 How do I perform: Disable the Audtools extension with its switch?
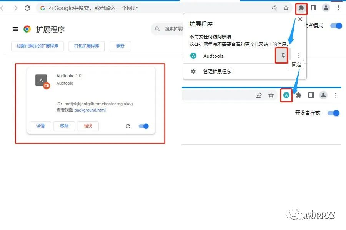click(x=143, y=126)
